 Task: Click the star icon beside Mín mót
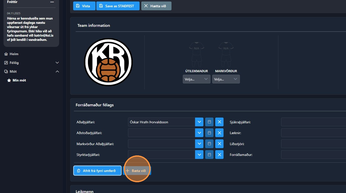[x=9, y=80]
